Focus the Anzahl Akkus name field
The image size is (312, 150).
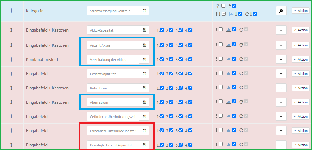(x=113, y=45)
